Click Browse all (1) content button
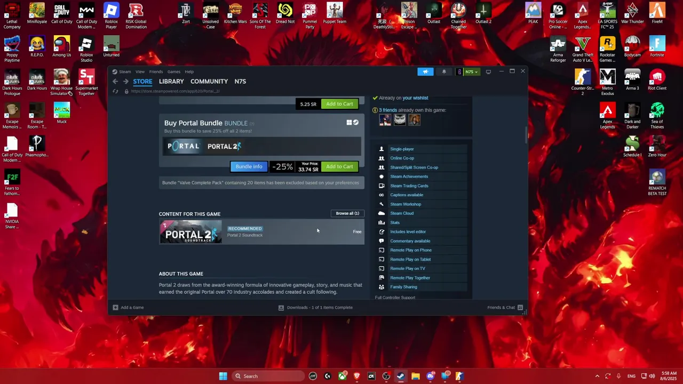This screenshot has height=384, width=683. pyautogui.click(x=347, y=213)
